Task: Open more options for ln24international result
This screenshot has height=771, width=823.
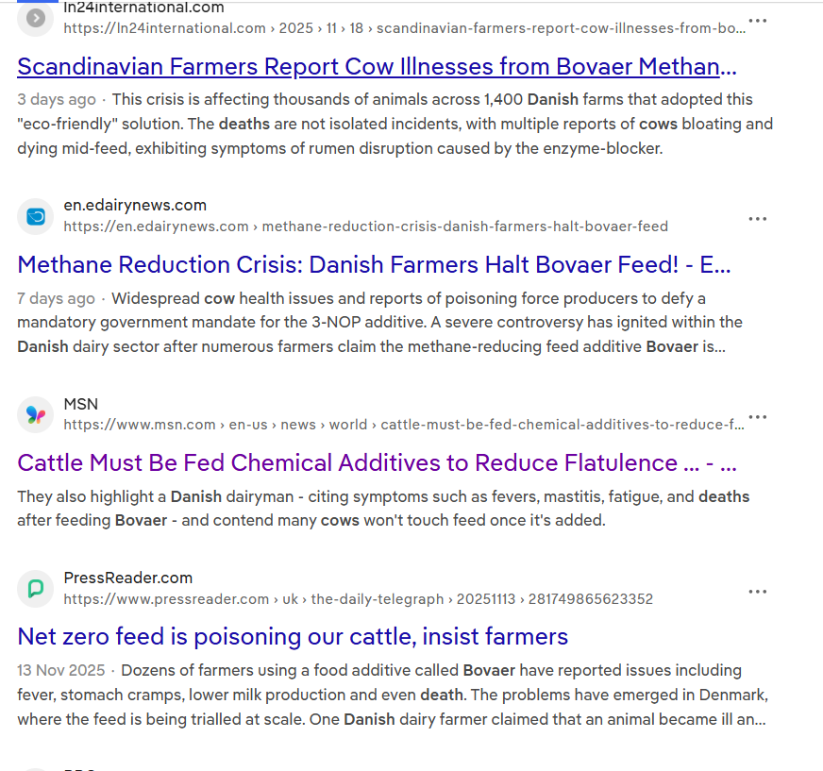Action: (757, 21)
